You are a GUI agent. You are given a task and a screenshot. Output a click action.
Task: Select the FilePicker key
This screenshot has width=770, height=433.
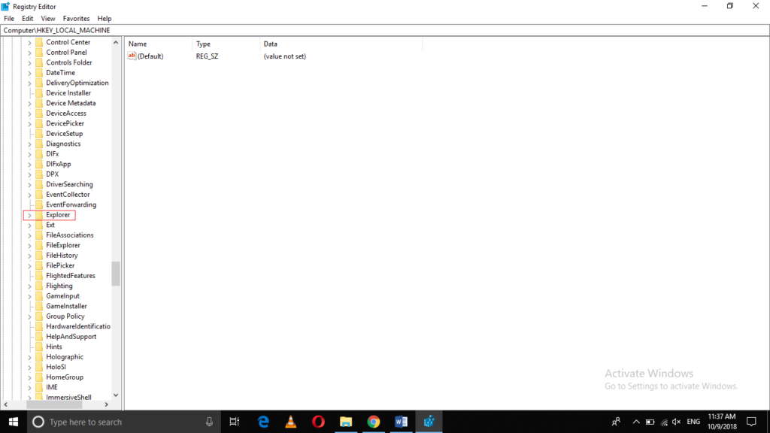pyautogui.click(x=60, y=265)
